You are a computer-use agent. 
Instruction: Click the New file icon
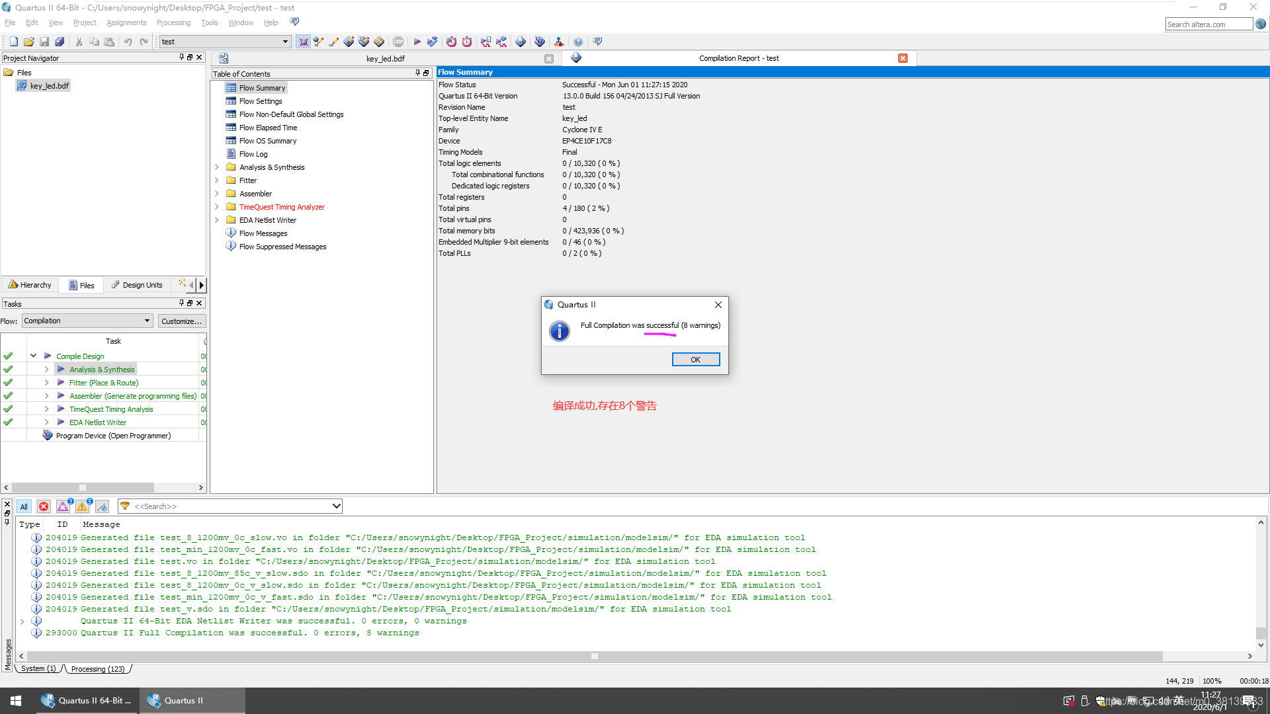13,42
